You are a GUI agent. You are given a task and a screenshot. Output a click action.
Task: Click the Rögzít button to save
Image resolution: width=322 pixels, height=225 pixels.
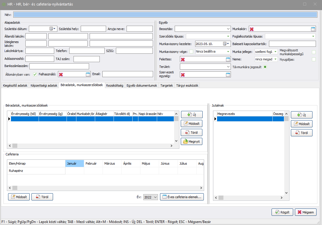(x=282, y=212)
